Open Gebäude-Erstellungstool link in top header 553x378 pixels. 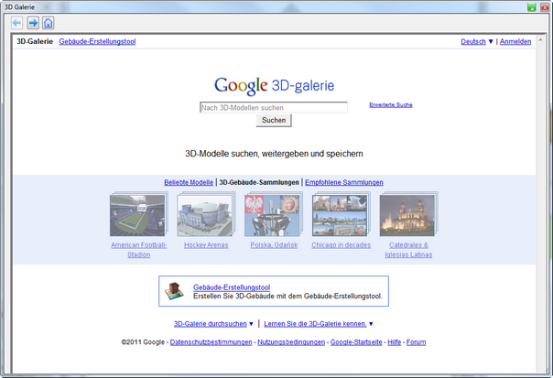[97, 41]
